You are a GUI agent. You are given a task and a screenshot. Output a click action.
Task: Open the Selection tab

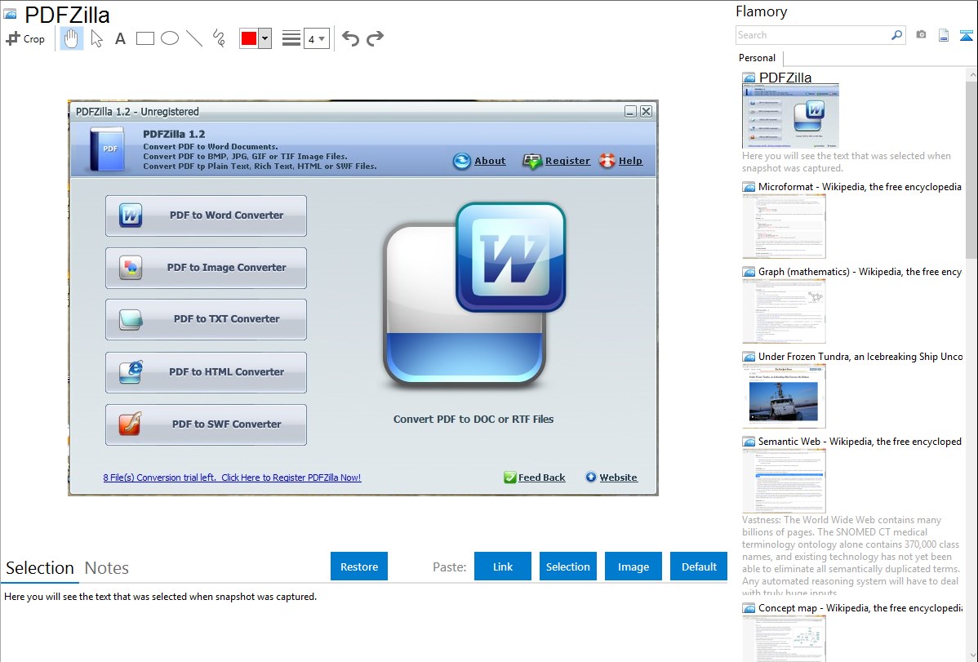point(40,568)
